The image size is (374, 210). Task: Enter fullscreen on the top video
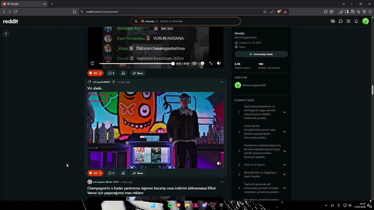pyautogui.click(x=211, y=63)
